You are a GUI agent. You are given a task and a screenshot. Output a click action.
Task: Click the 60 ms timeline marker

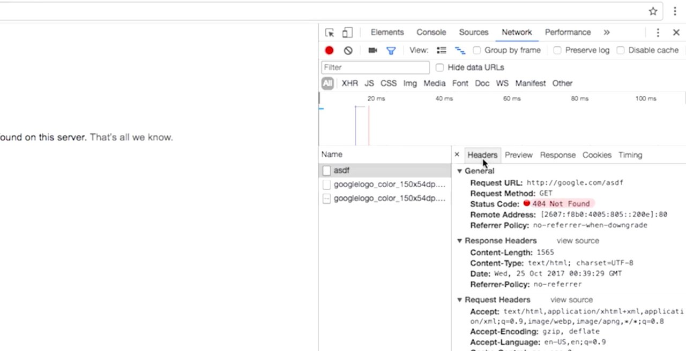click(512, 98)
